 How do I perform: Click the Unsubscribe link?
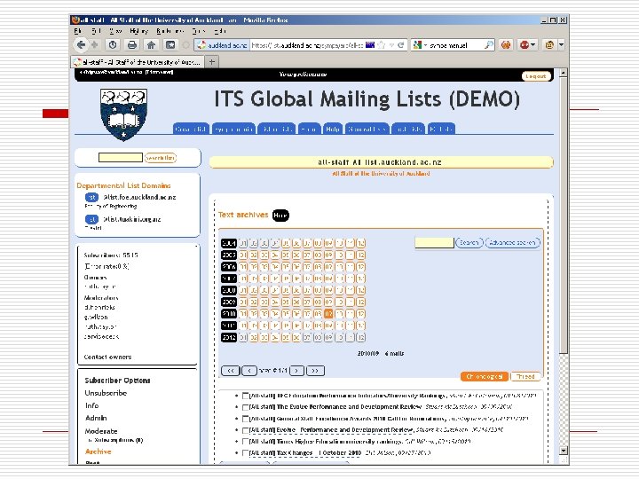tap(106, 393)
